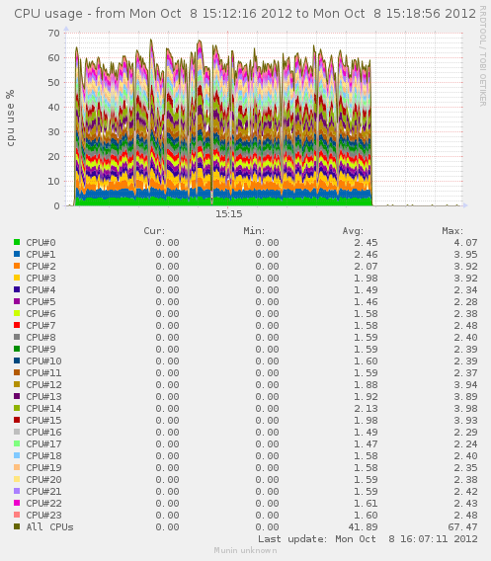The width and height of the screenshot is (491, 561).
Task: Click the green CPU#0 legend swatch
Action: [17, 242]
